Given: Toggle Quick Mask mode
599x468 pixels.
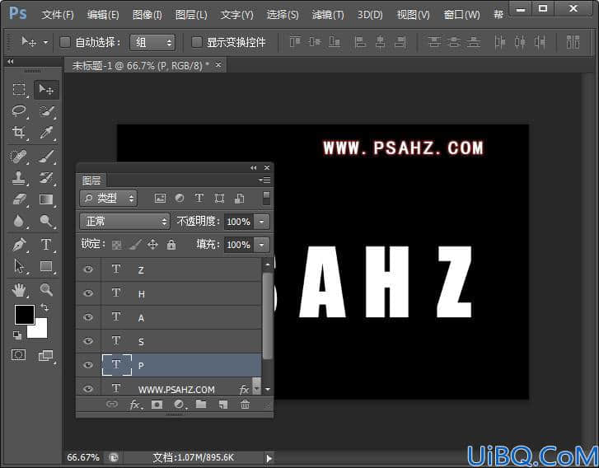Looking at the screenshot, I should 19,355.
